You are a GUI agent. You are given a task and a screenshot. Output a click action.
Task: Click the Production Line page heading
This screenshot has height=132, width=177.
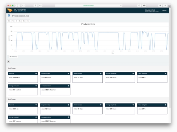21,16
